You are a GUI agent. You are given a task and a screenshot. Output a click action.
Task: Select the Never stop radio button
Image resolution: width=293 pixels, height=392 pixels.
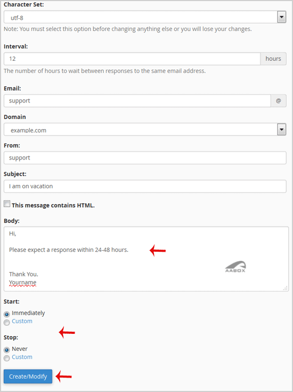[x=7, y=350]
